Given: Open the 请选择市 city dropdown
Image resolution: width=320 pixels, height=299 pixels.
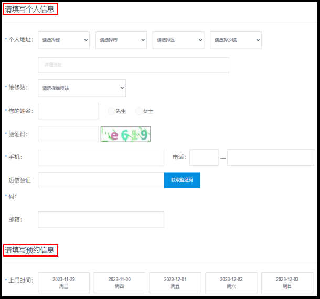Looking at the screenshot, I should coord(121,40).
